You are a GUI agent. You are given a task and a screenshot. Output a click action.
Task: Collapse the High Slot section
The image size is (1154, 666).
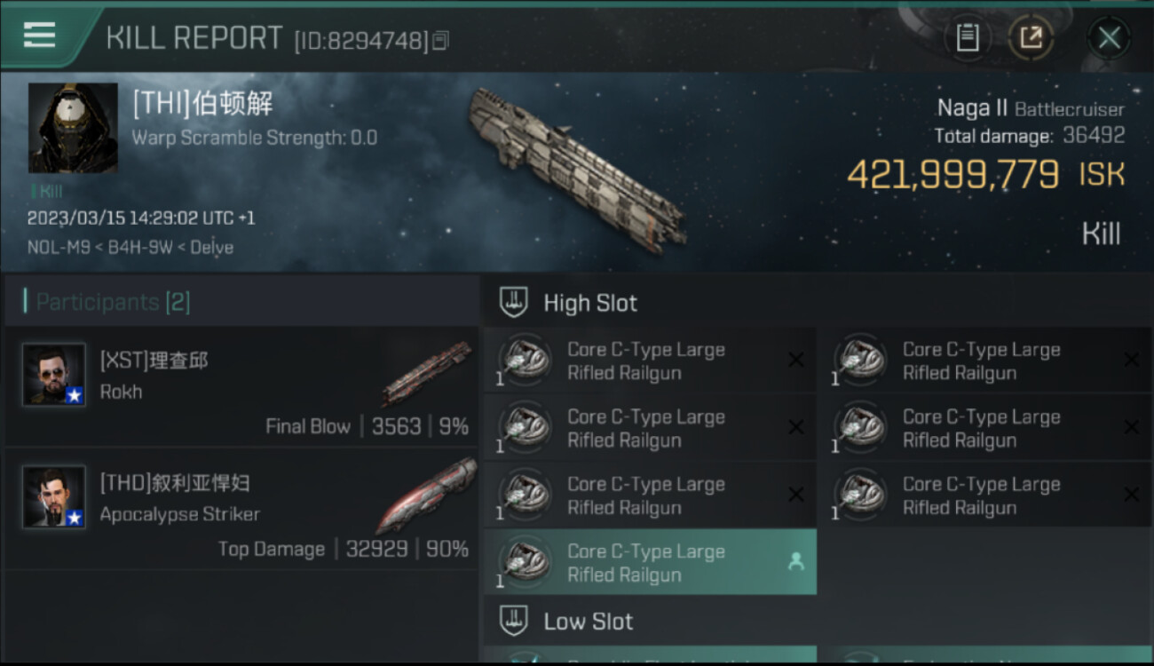590,303
